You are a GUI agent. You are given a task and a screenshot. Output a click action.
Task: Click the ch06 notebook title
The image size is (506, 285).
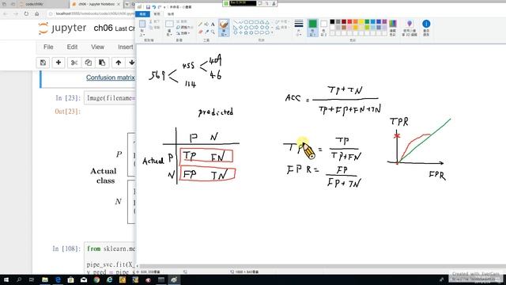(104, 28)
